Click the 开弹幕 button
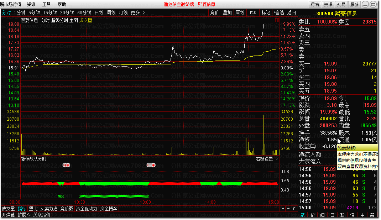The width and height of the screenshot is (381, 220). 9,215
